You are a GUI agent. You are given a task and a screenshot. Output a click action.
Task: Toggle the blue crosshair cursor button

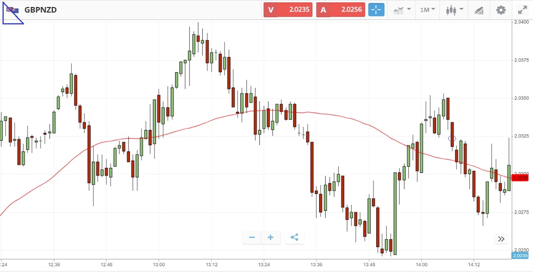[x=377, y=10]
